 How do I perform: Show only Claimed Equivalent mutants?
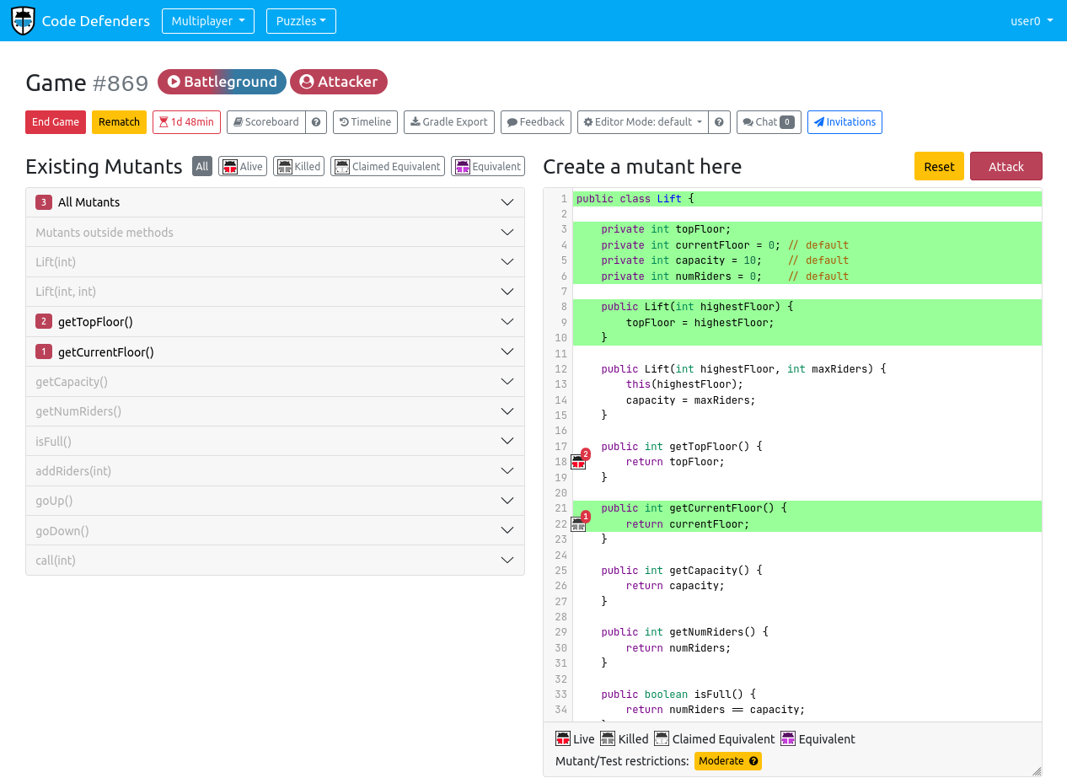(x=388, y=167)
